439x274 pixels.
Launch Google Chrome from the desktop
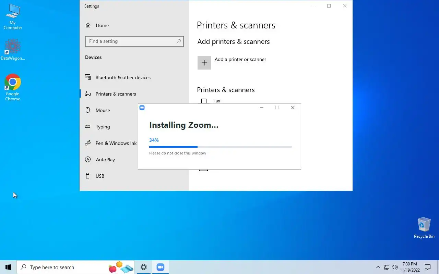(x=13, y=88)
